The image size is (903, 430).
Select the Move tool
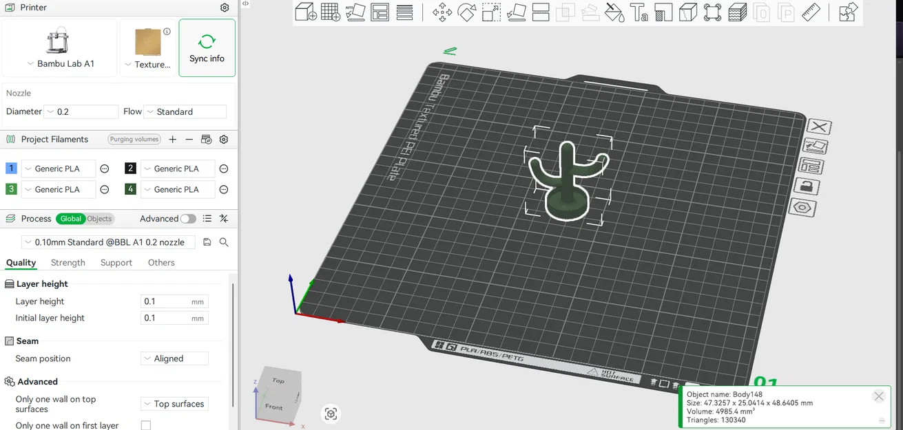442,12
